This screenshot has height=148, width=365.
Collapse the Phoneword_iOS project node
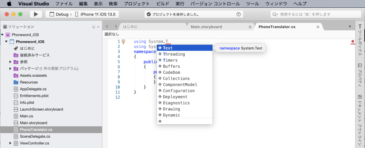coord(6,42)
